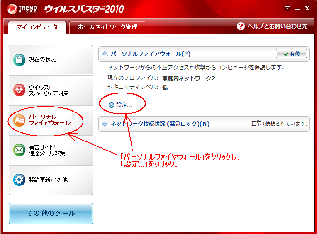
Task: Click the blue arrow icon beside 設定
Action: [x=112, y=105]
